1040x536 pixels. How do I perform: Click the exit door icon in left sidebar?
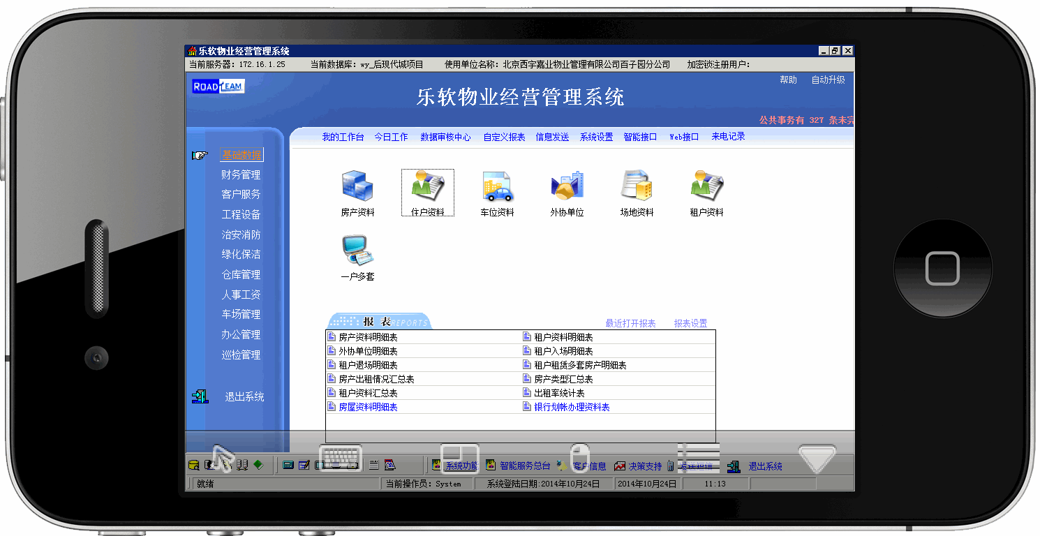[x=200, y=396]
